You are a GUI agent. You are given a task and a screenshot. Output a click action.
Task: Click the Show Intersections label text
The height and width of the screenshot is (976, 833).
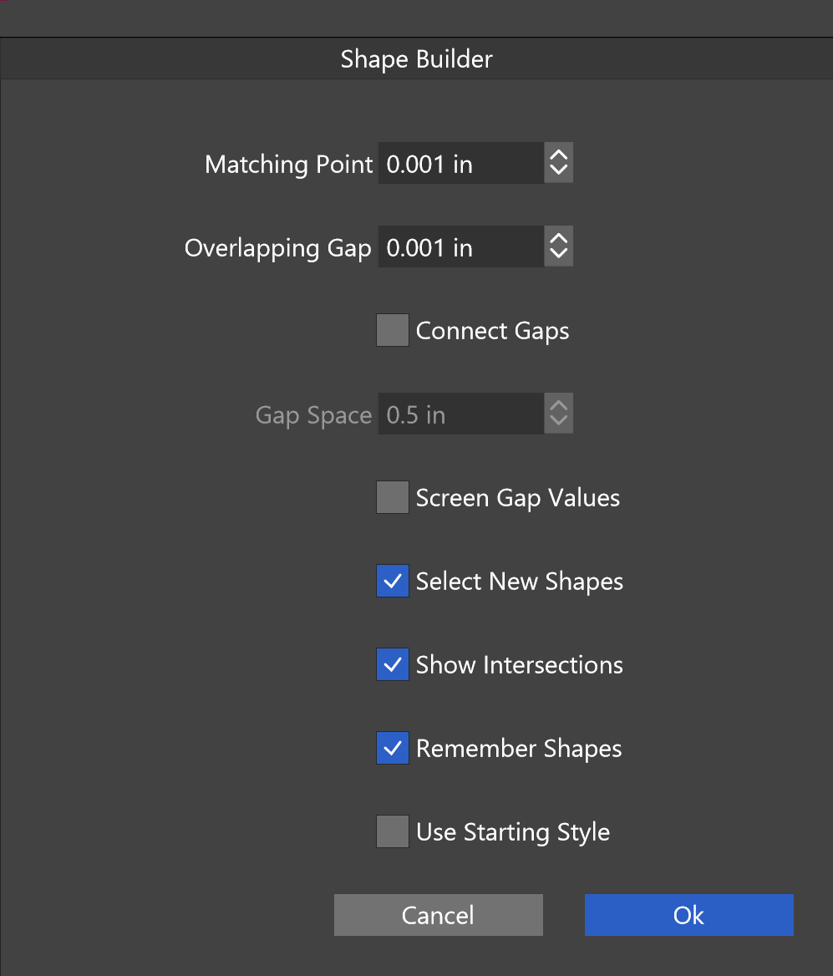tap(519, 665)
